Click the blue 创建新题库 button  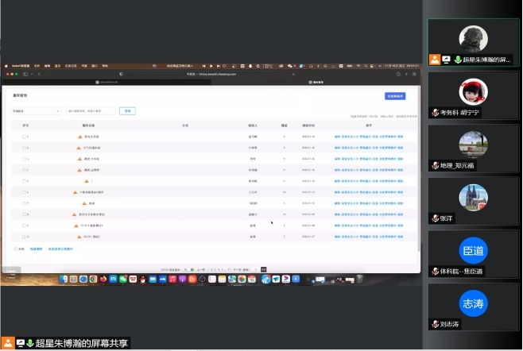pos(395,96)
